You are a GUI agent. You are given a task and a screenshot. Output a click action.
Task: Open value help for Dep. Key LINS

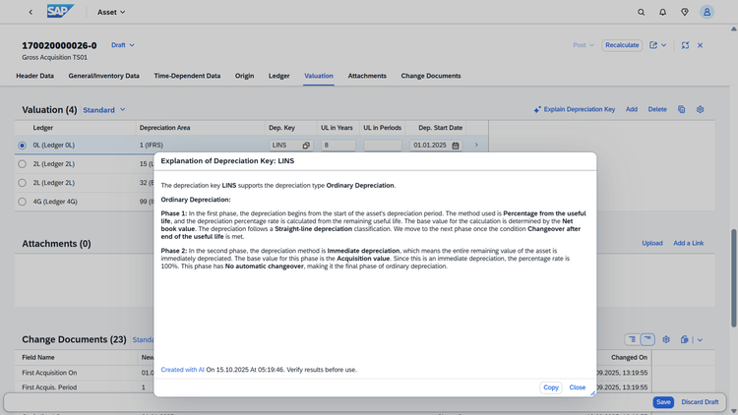306,146
